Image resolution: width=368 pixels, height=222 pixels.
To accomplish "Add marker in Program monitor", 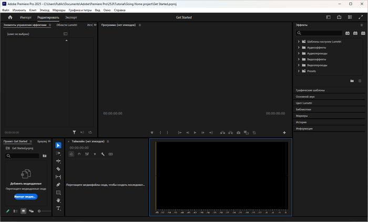I will pyautogui.click(x=152, y=133).
